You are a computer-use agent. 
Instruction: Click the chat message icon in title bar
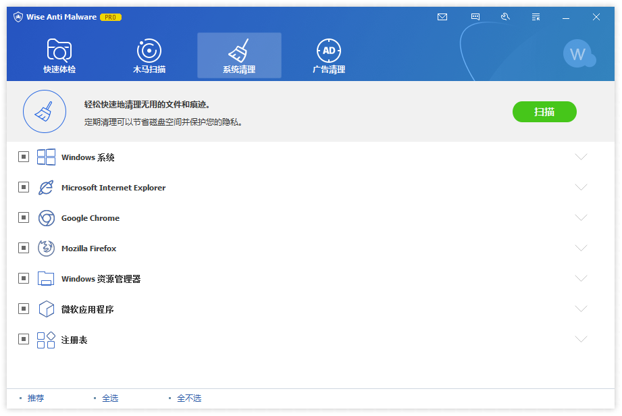tap(475, 17)
